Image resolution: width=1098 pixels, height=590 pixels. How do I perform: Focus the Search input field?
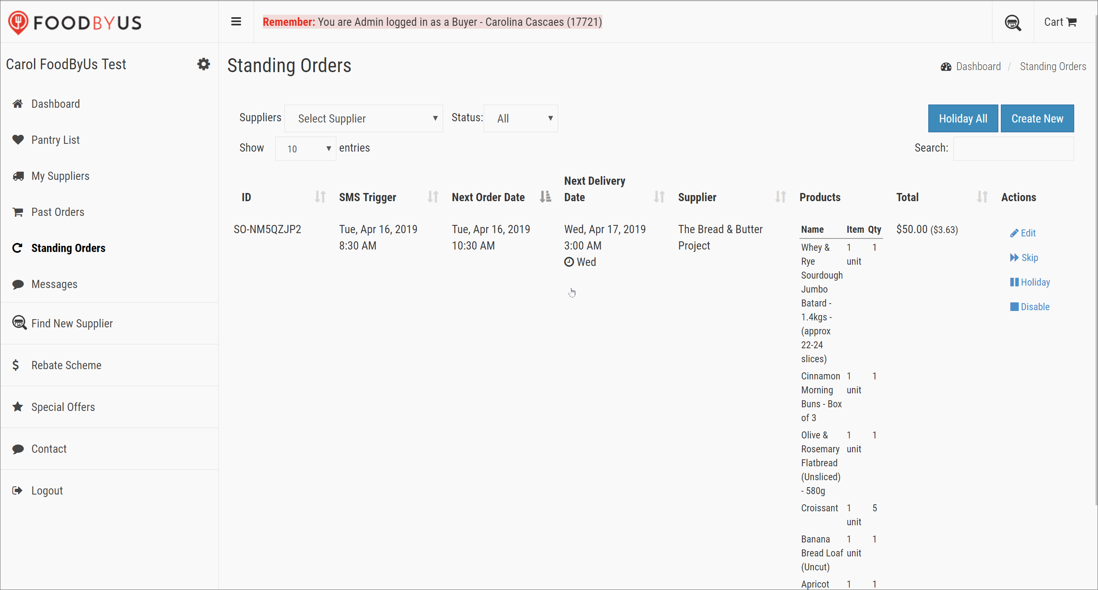(1013, 149)
